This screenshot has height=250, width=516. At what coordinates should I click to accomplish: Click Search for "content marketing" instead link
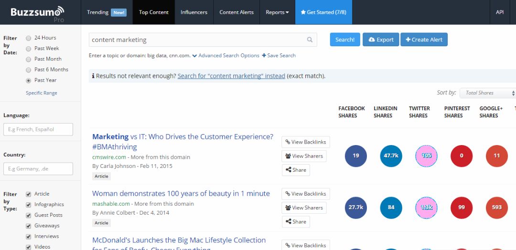(231, 76)
